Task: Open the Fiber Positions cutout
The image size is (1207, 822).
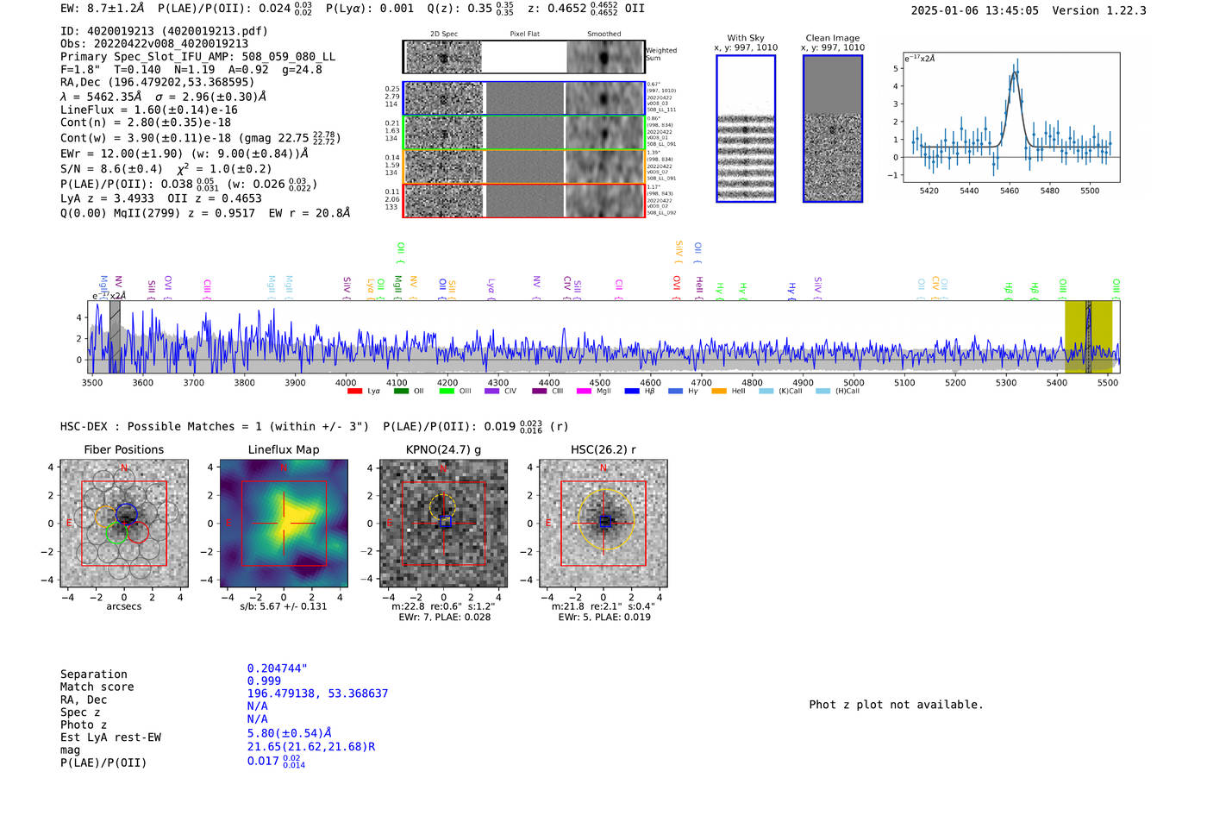Action: pyautogui.click(x=124, y=523)
